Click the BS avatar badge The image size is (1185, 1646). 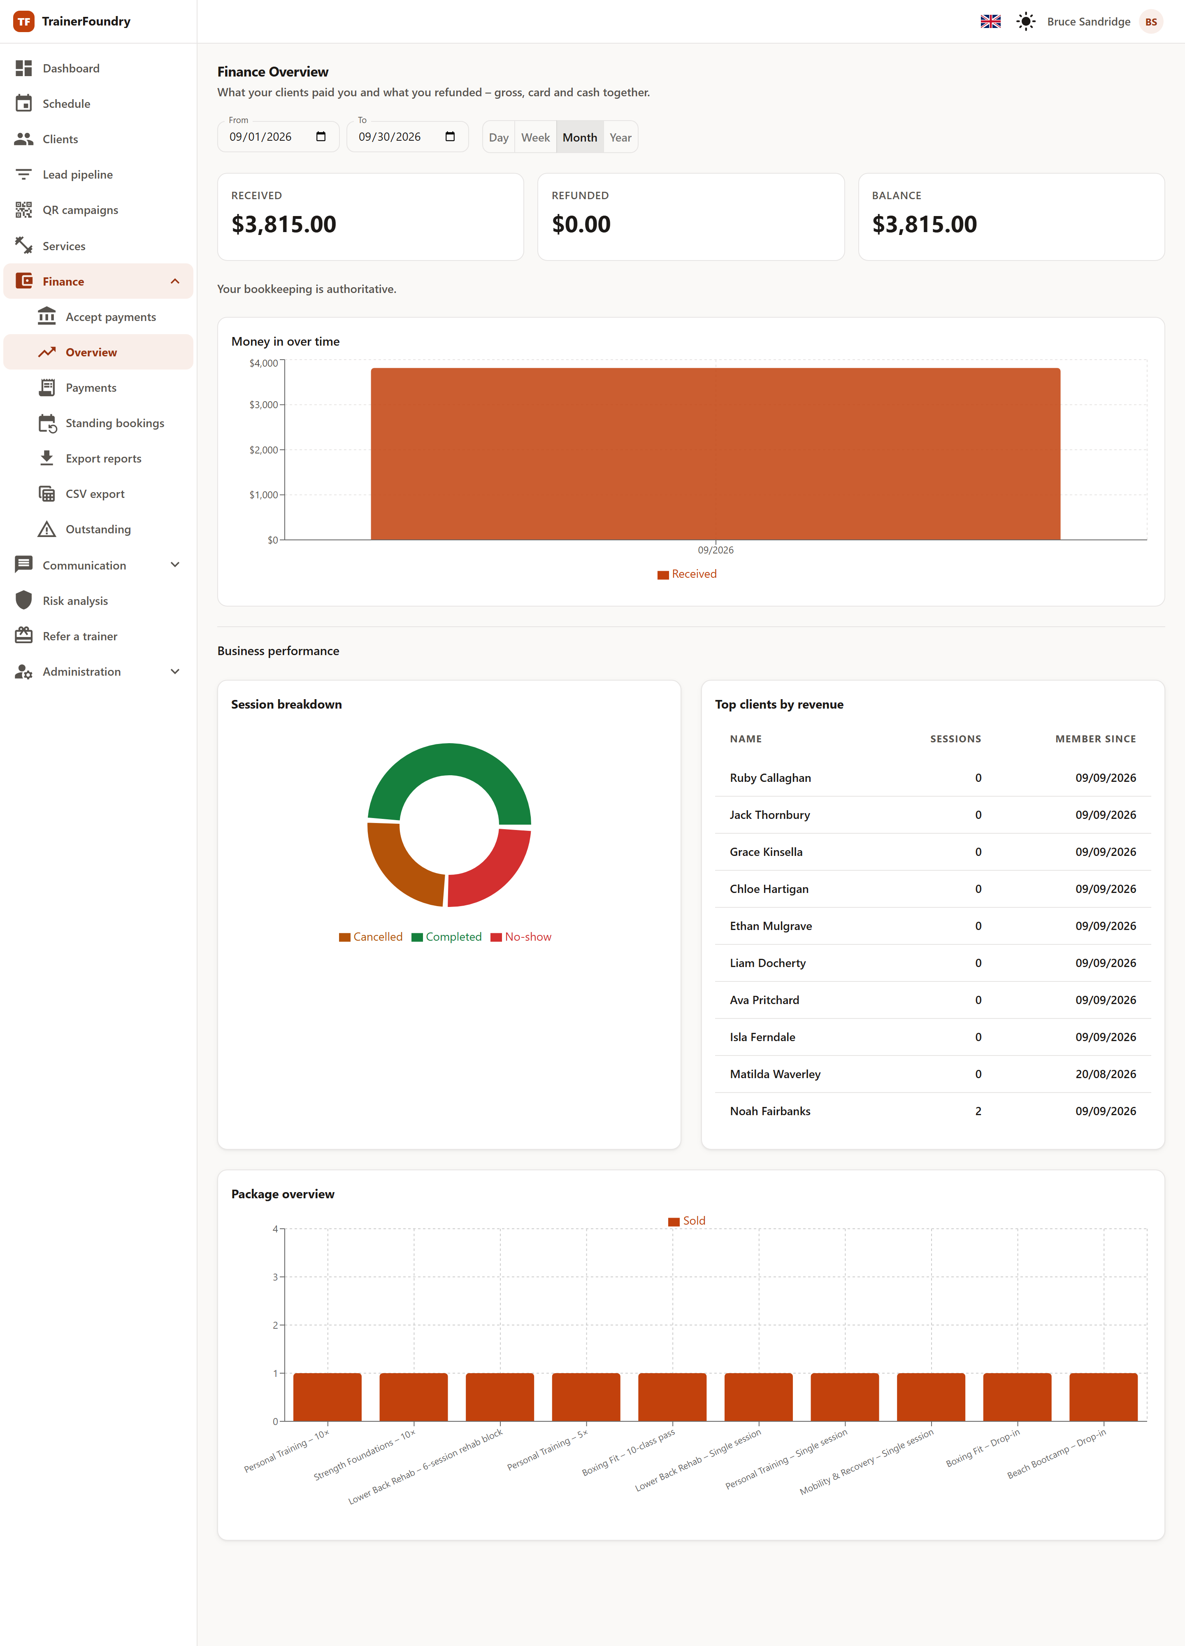[x=1151, y=22]
